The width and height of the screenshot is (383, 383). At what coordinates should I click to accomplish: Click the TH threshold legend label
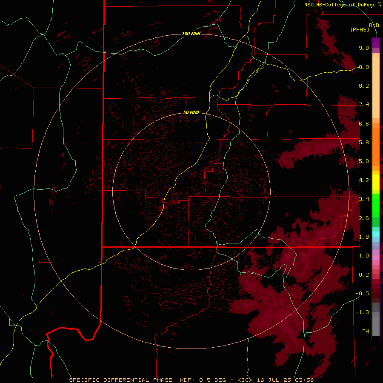coord(366,332)
